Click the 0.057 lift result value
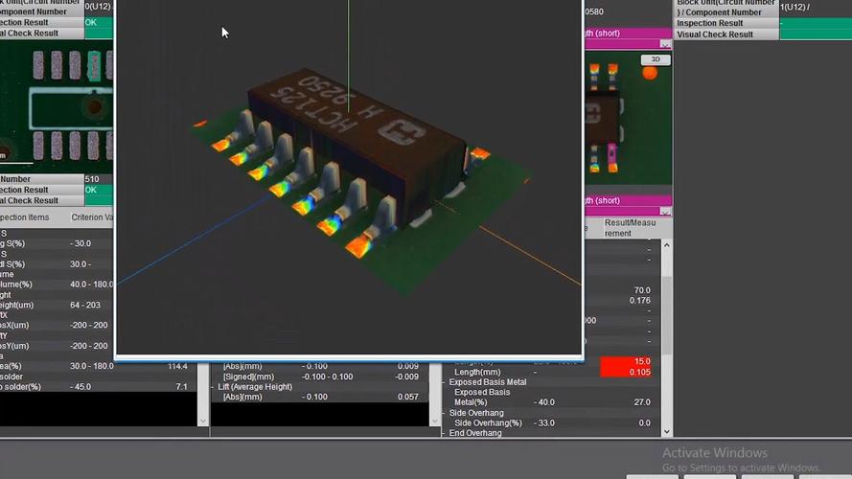This screenshot has width=852, height=479. point(408,397)
